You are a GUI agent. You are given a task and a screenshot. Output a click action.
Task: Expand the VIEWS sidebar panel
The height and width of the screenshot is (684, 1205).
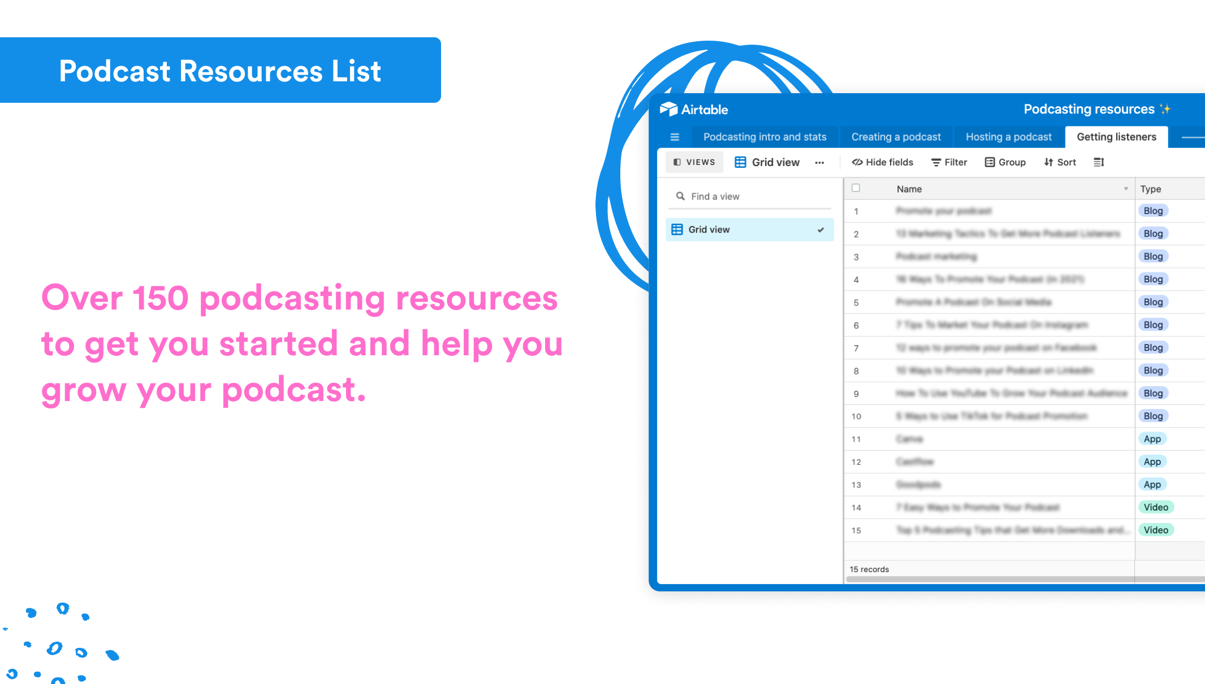coord(694,162)
